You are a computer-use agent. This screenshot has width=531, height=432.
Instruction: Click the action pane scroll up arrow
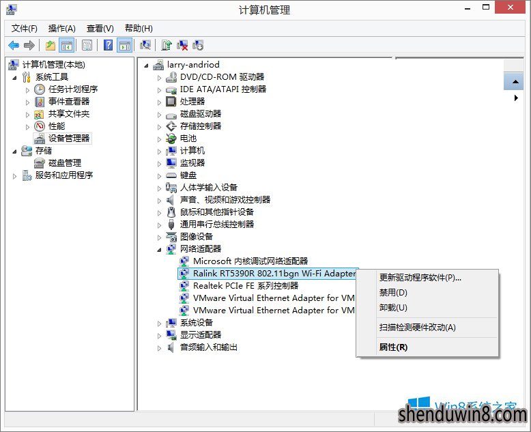click(515, 82)
